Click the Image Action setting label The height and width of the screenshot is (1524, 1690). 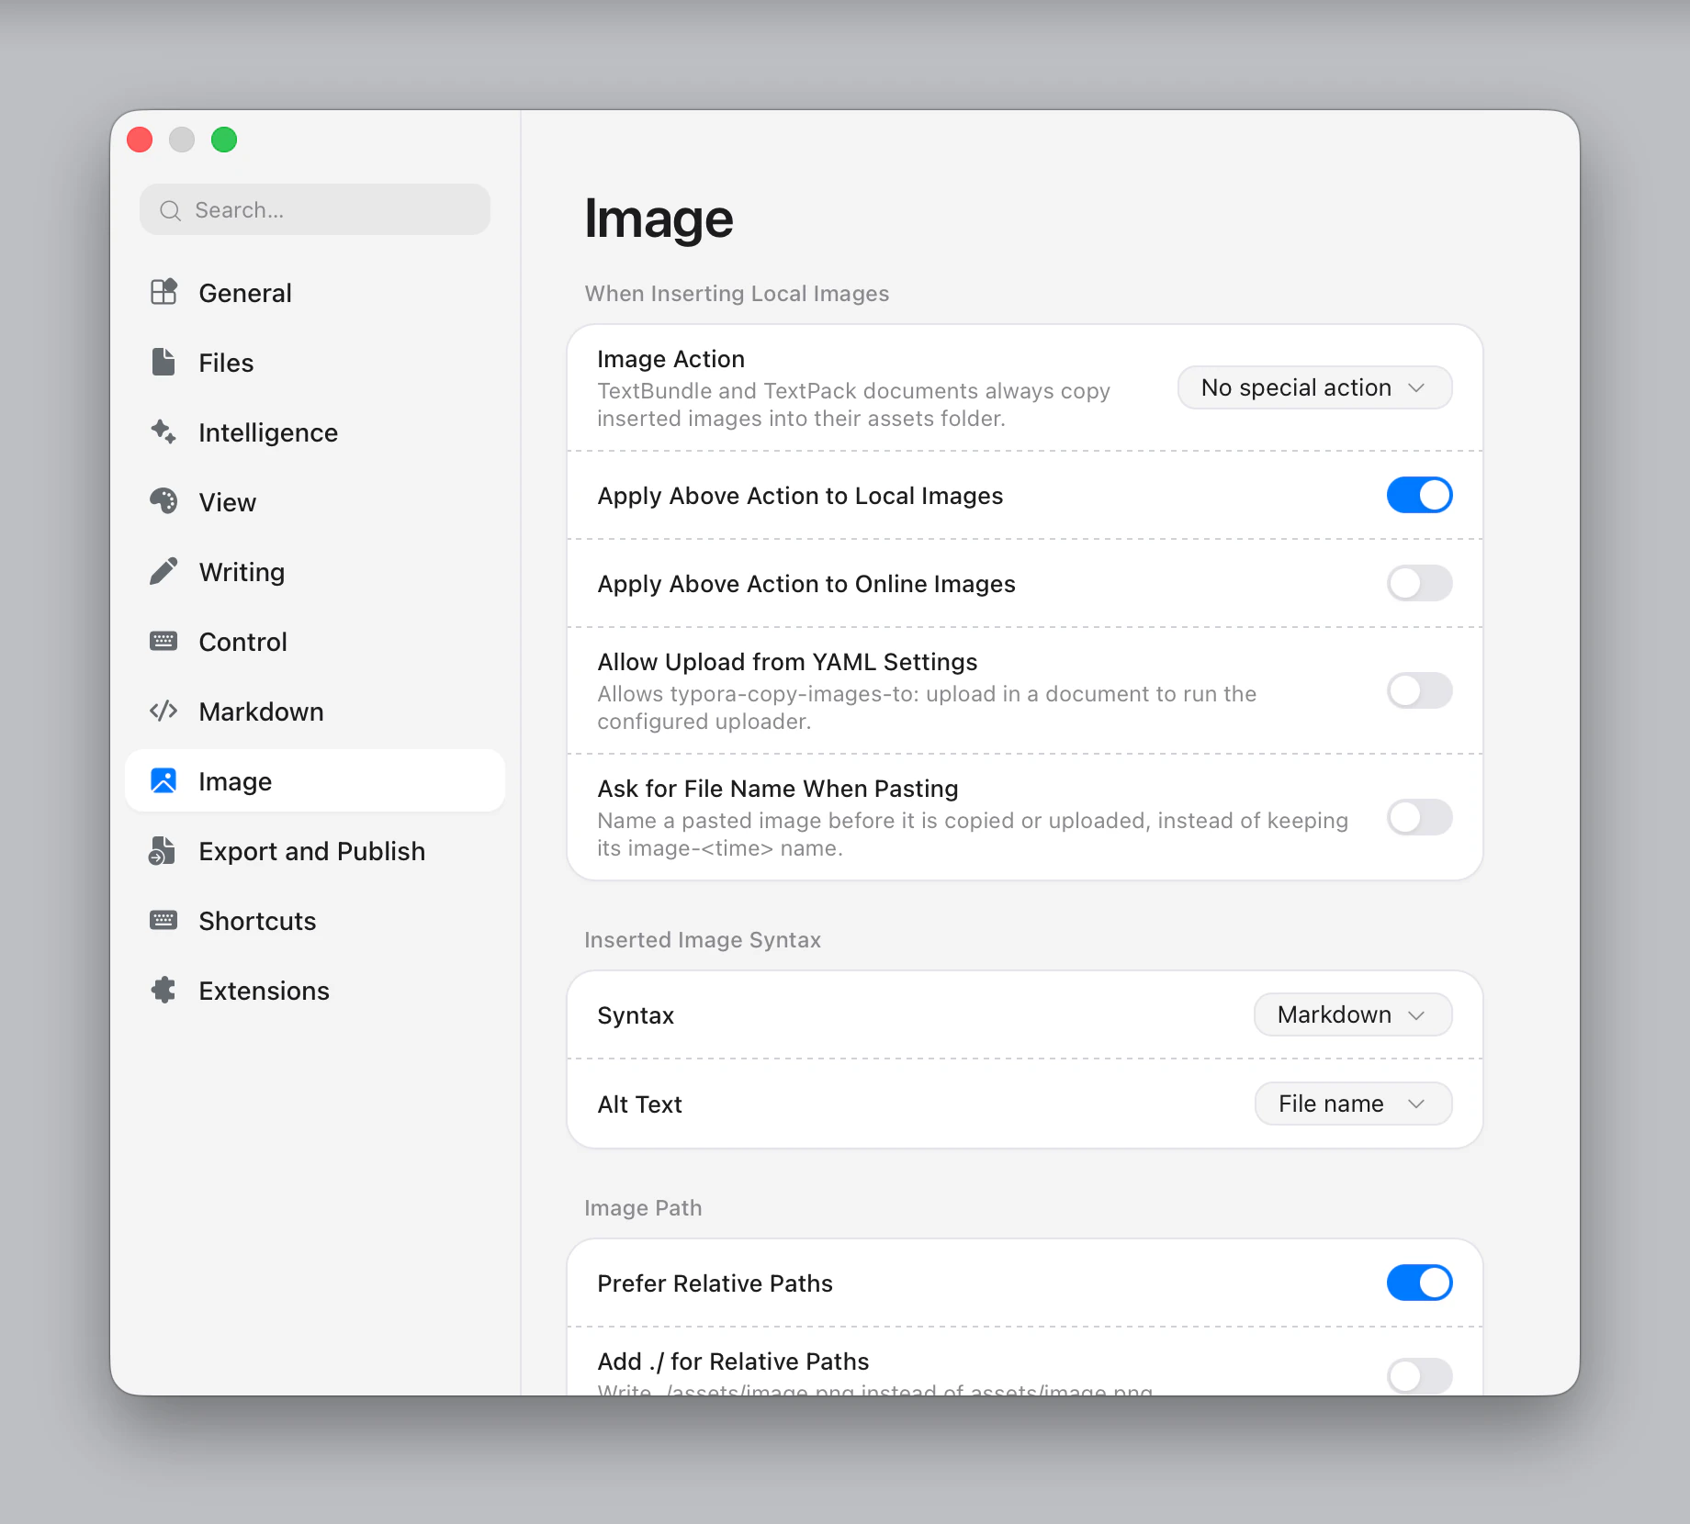(670, 359)
